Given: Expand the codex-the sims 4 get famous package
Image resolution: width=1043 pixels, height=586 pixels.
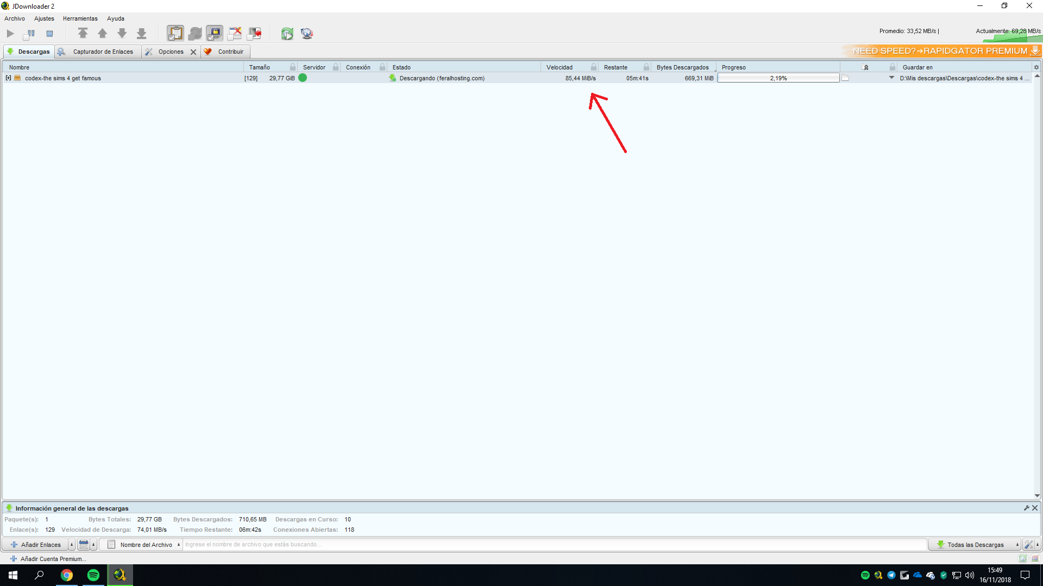Looking at the screenshot, I should (8, 78).
